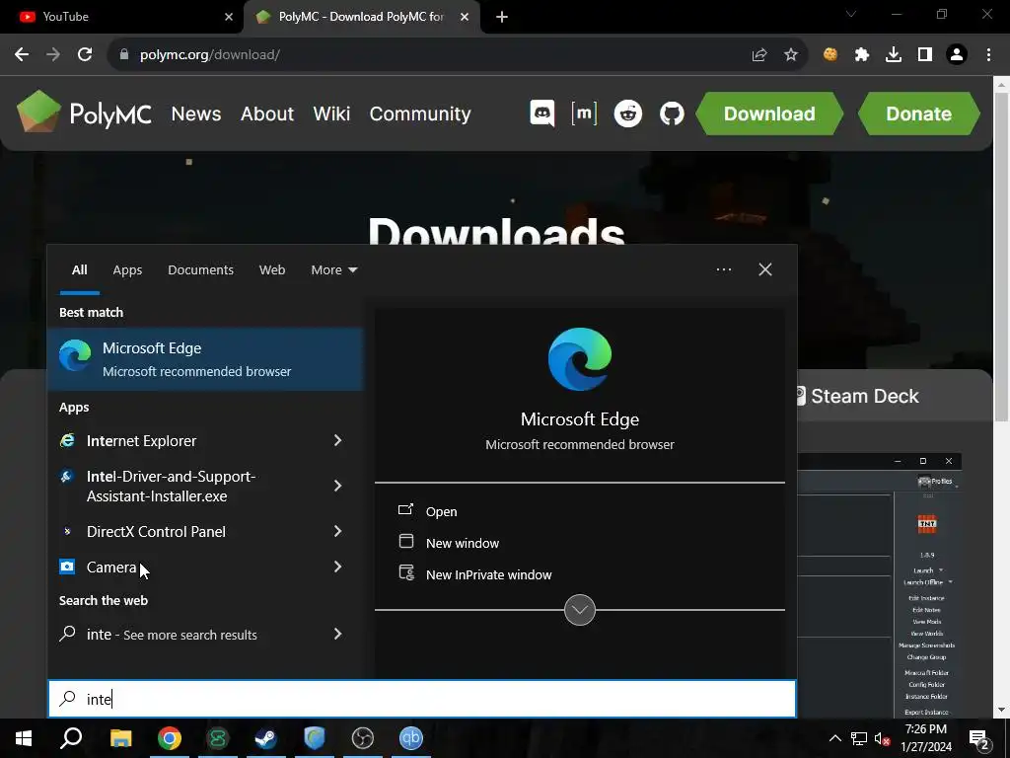Open Wiki in PolyMC navigation
Screen dimensions: 1010x758
[x=331, y=114]
